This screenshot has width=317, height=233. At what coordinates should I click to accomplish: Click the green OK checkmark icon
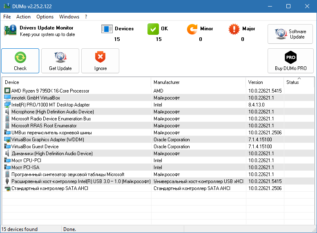(153, 29)
